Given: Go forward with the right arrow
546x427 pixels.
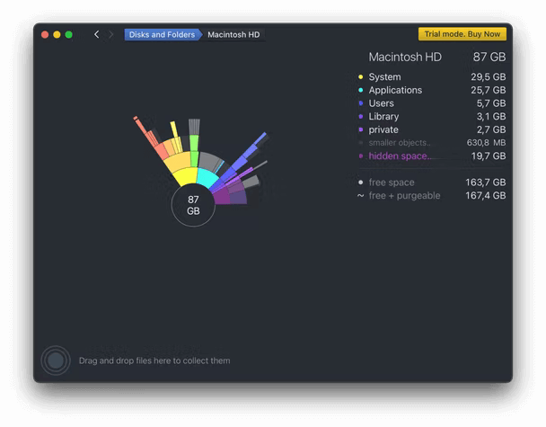Looking at the screenshot, I should (111, 34).
